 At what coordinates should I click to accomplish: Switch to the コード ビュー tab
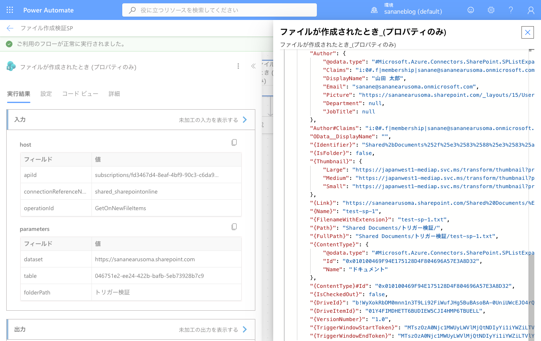click(x=80, y=94)
